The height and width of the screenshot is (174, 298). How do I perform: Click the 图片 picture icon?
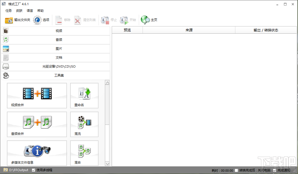(x=6, y=49)
